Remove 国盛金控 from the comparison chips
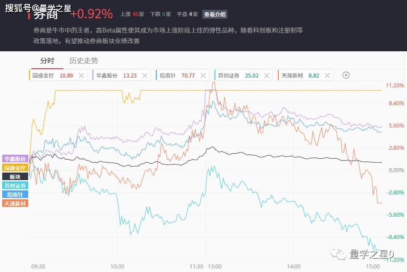The image size is (407, 272). click(x=81, y=75)
